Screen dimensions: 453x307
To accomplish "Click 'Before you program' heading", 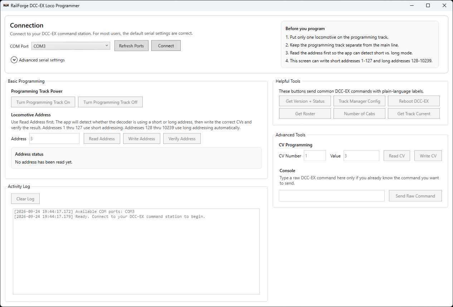I will pyautogui.click(x=305, y=29).
